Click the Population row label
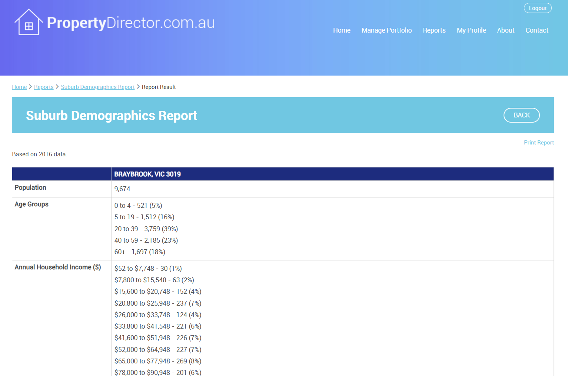Viewport: 568px width, 376px height. 30,187
